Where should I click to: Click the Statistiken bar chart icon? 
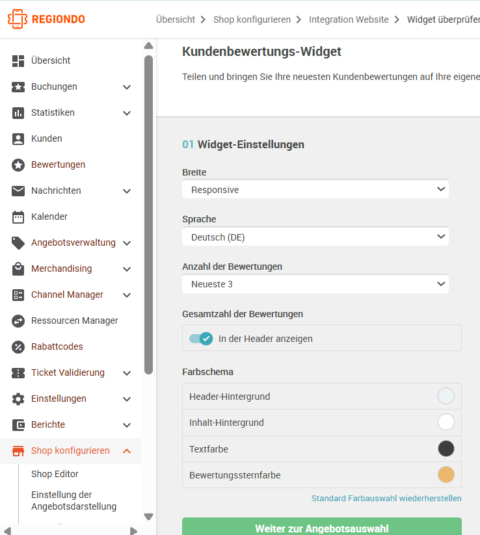[18, 113]
